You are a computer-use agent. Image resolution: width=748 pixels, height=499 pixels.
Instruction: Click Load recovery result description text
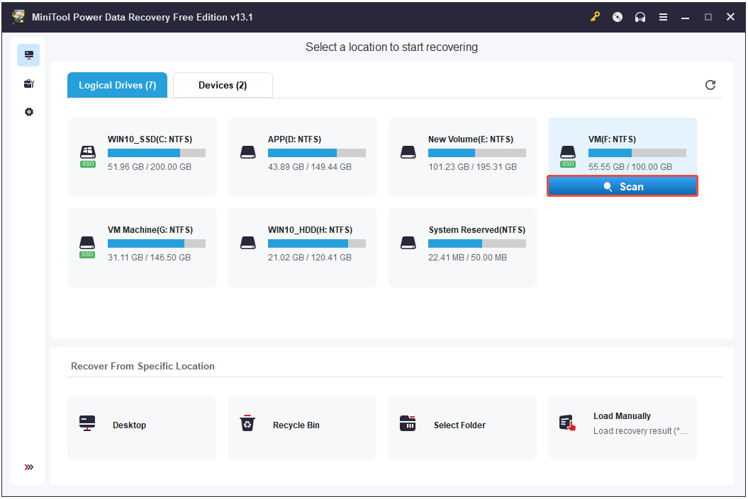640,431
